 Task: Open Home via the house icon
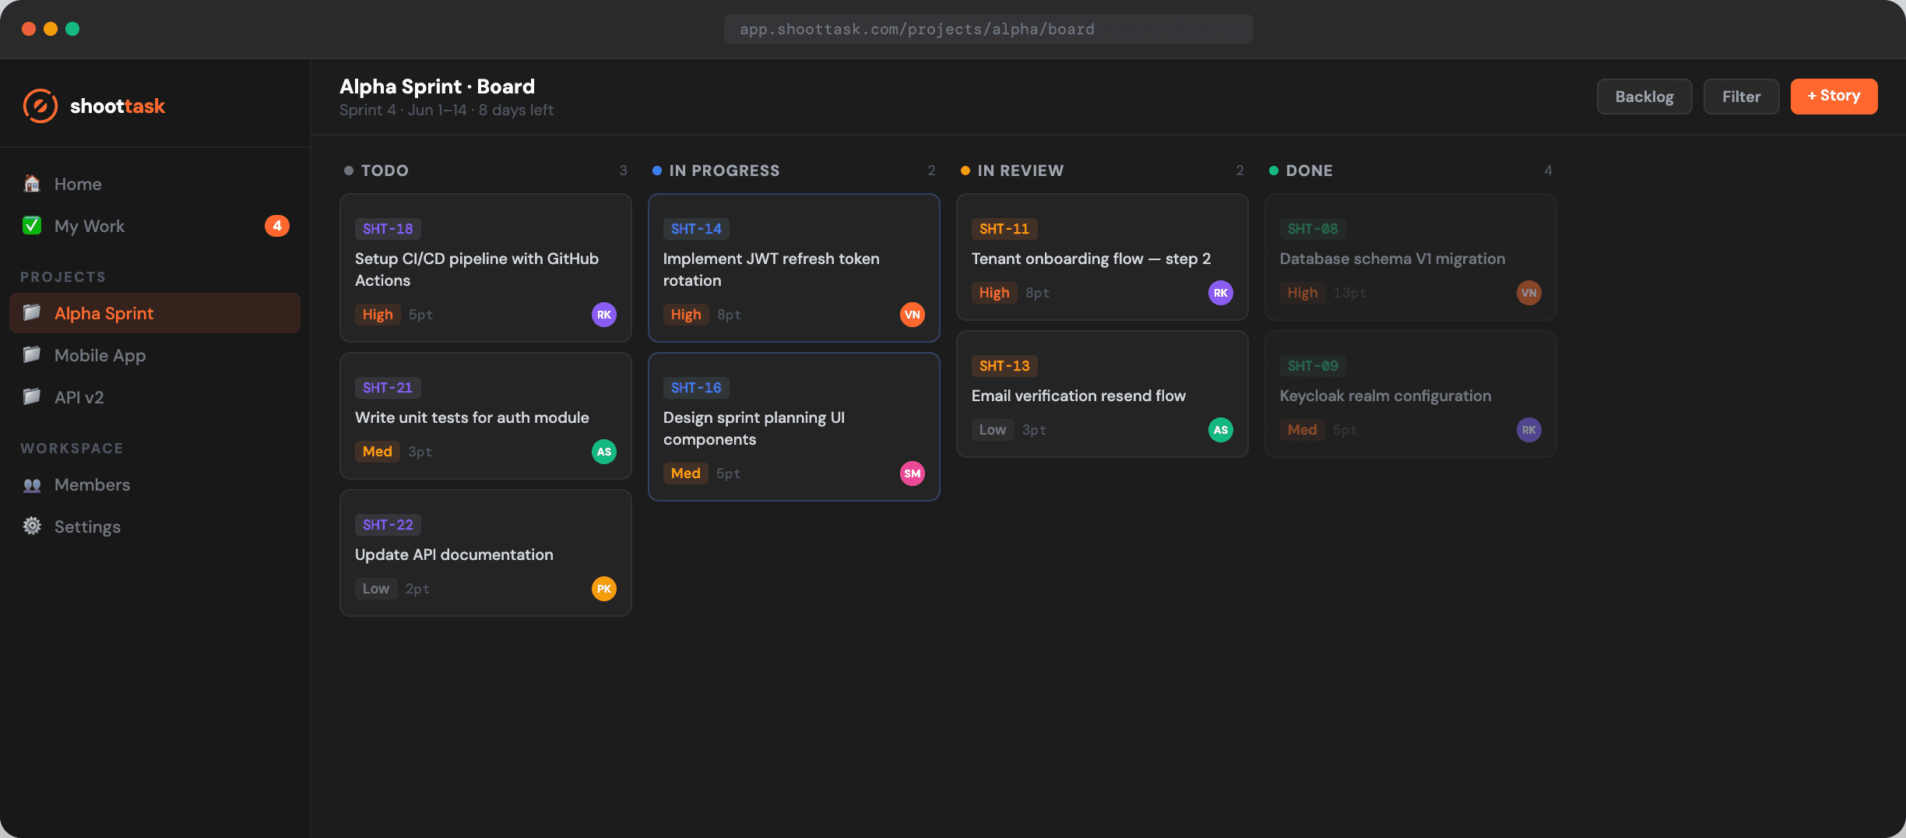pos(32,184)
